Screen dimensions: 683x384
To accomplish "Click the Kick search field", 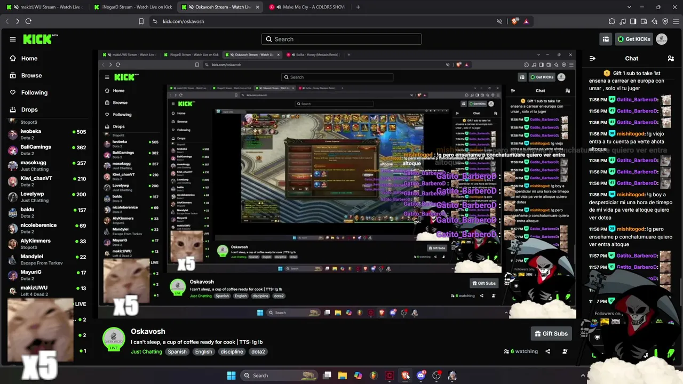I will [341, 39].
